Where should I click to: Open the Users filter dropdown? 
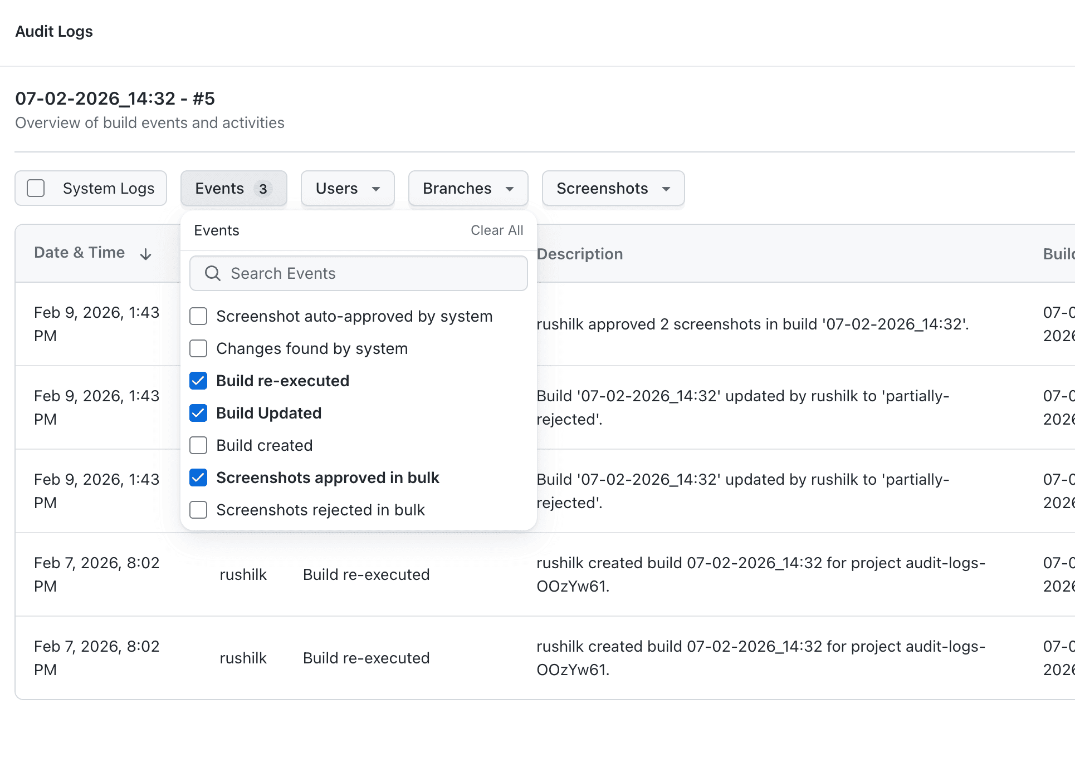(348, 189)
